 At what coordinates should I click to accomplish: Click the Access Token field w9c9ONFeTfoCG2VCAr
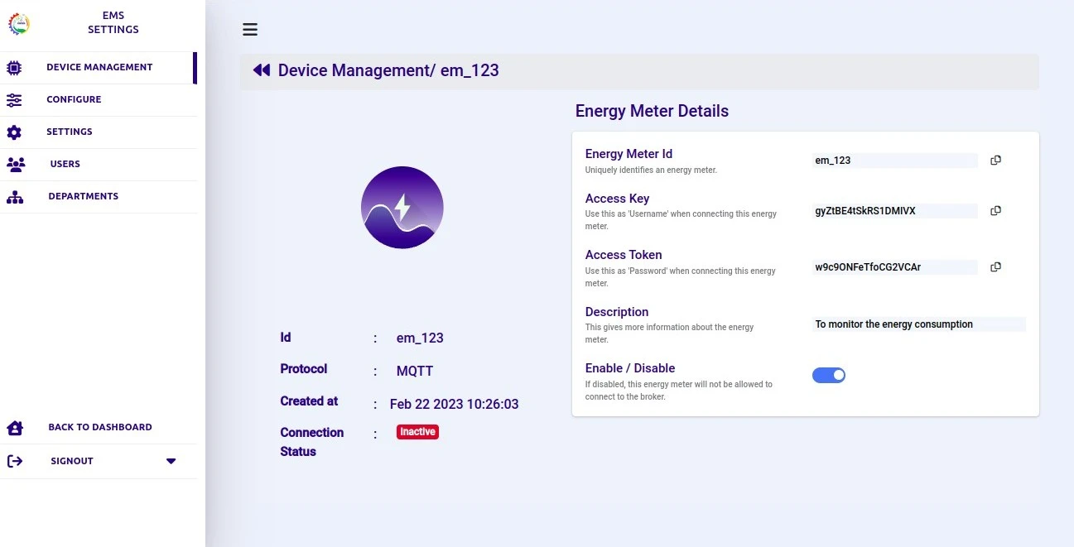[895, 267]
